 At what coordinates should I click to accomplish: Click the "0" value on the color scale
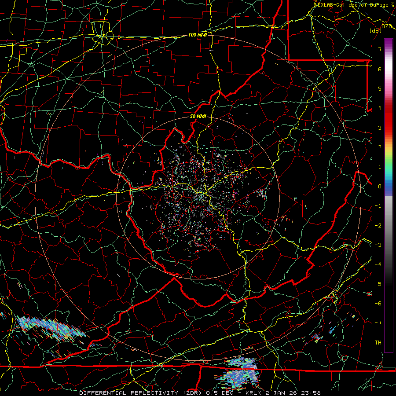pyautogui.click(x=380, y=187)
